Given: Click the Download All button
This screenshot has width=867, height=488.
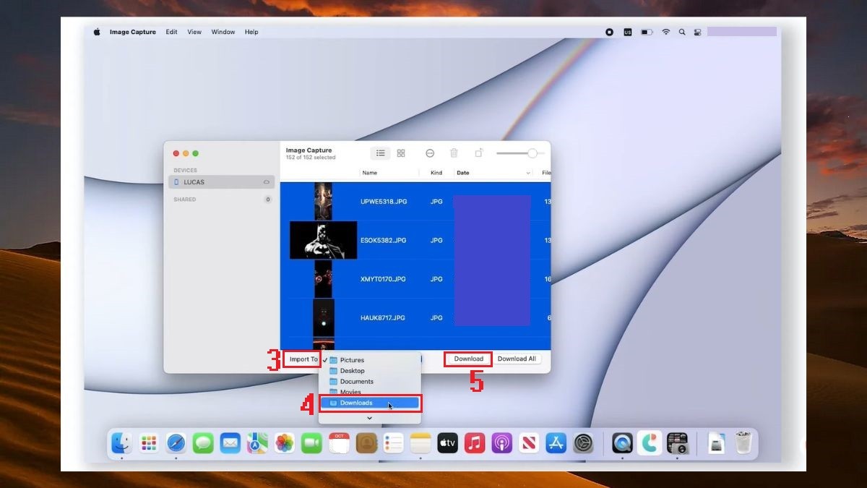Looking at the screenshot, I should pos(517,359).
